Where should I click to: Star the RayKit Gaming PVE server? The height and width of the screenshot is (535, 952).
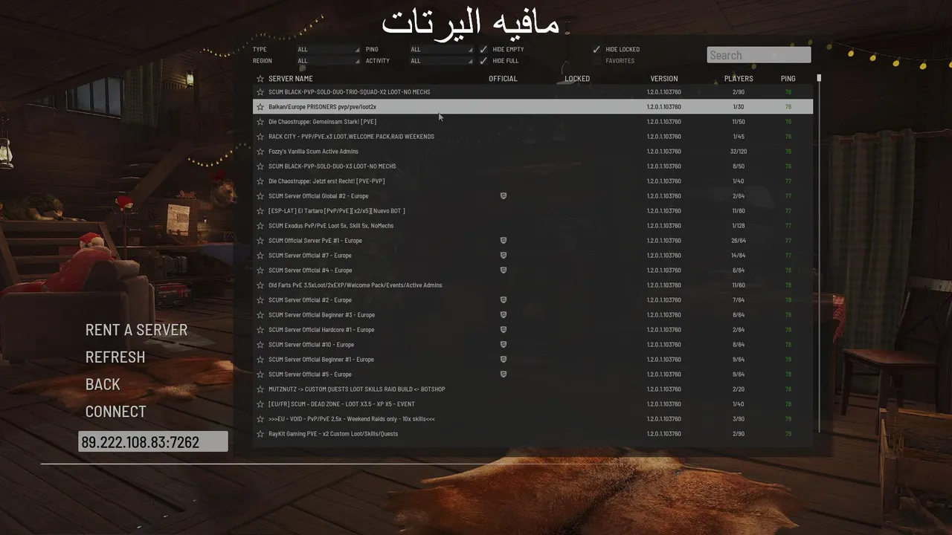pos(260,434)
